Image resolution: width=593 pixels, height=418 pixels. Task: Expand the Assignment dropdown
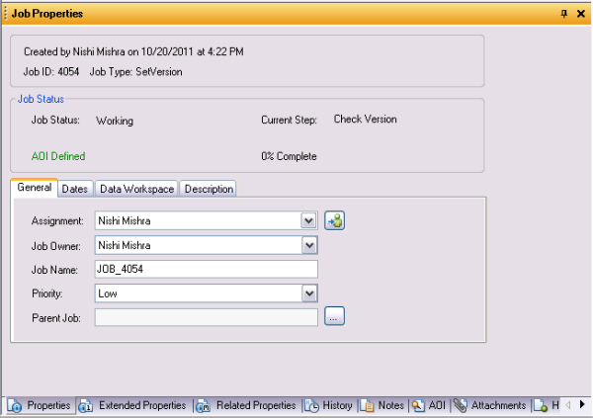[309, 220]
